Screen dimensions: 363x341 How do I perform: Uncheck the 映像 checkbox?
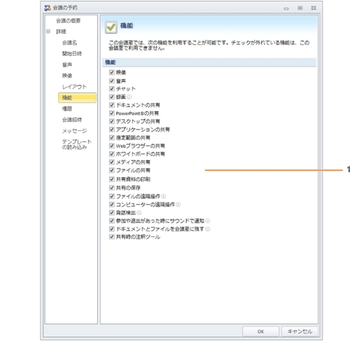point(112,72)
